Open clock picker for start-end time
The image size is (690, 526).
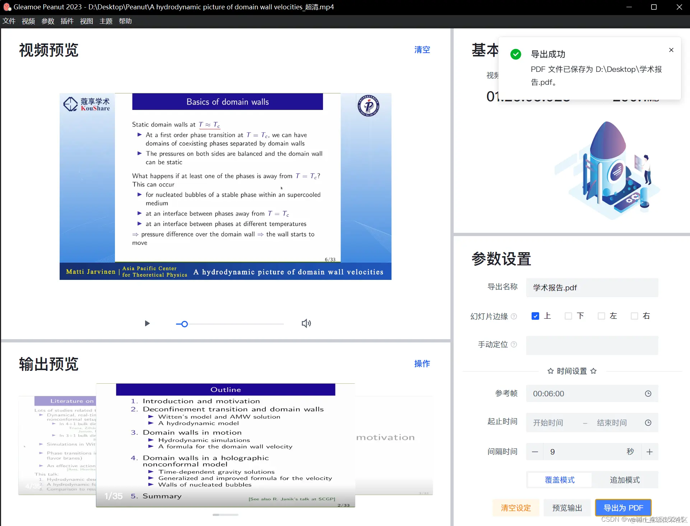tap(648, 423)
